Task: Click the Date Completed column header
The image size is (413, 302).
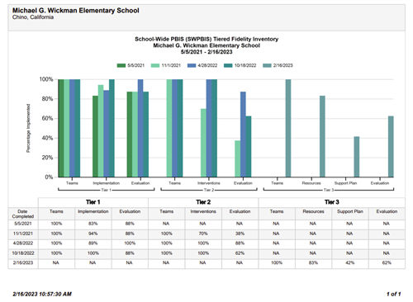Action: click(23, 214)
